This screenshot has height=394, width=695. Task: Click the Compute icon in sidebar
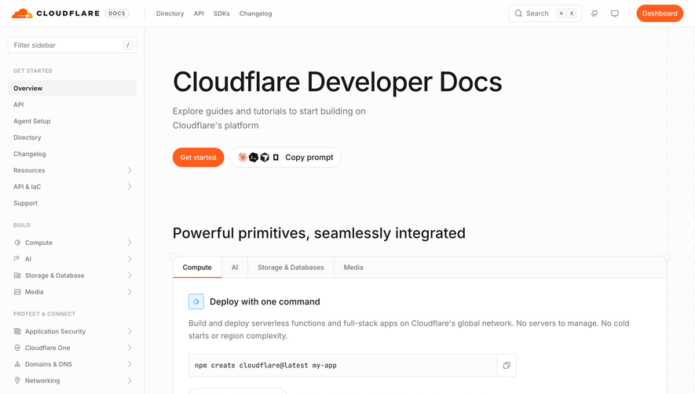17,243
